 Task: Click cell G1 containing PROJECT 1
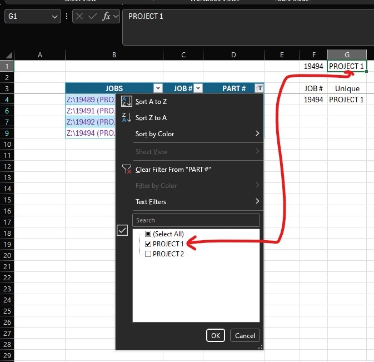(347, 66)
